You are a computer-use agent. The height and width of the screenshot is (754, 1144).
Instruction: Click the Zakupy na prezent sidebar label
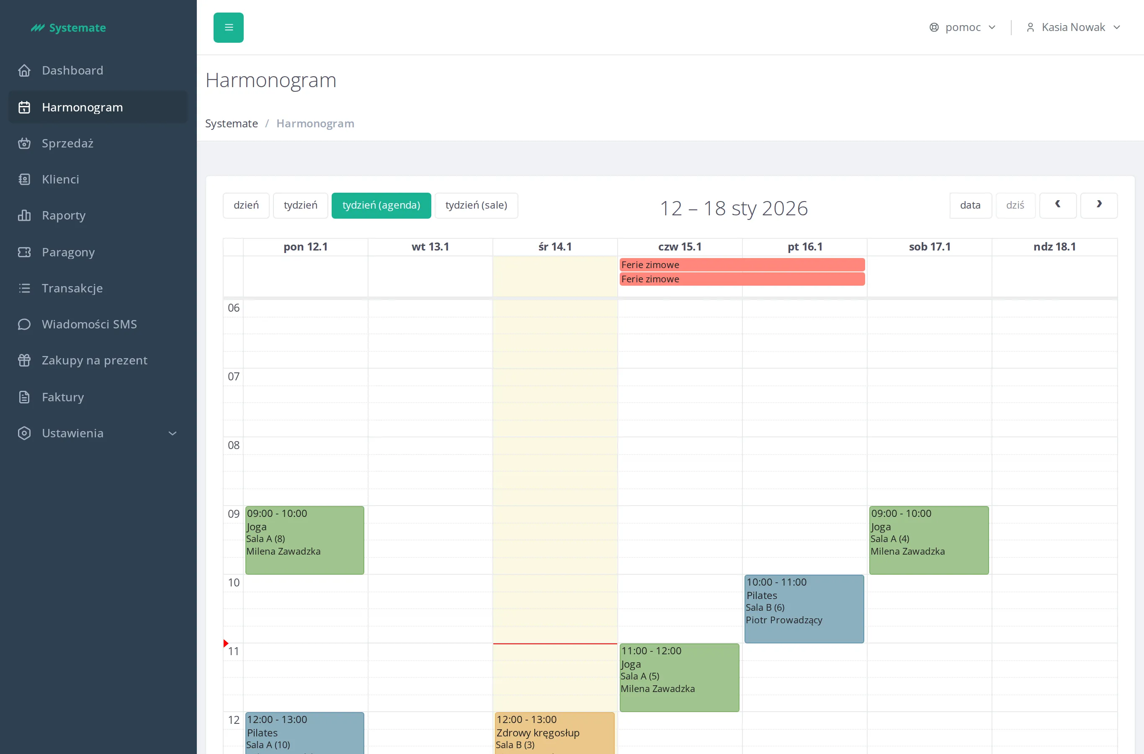click(x=95, y=360)
